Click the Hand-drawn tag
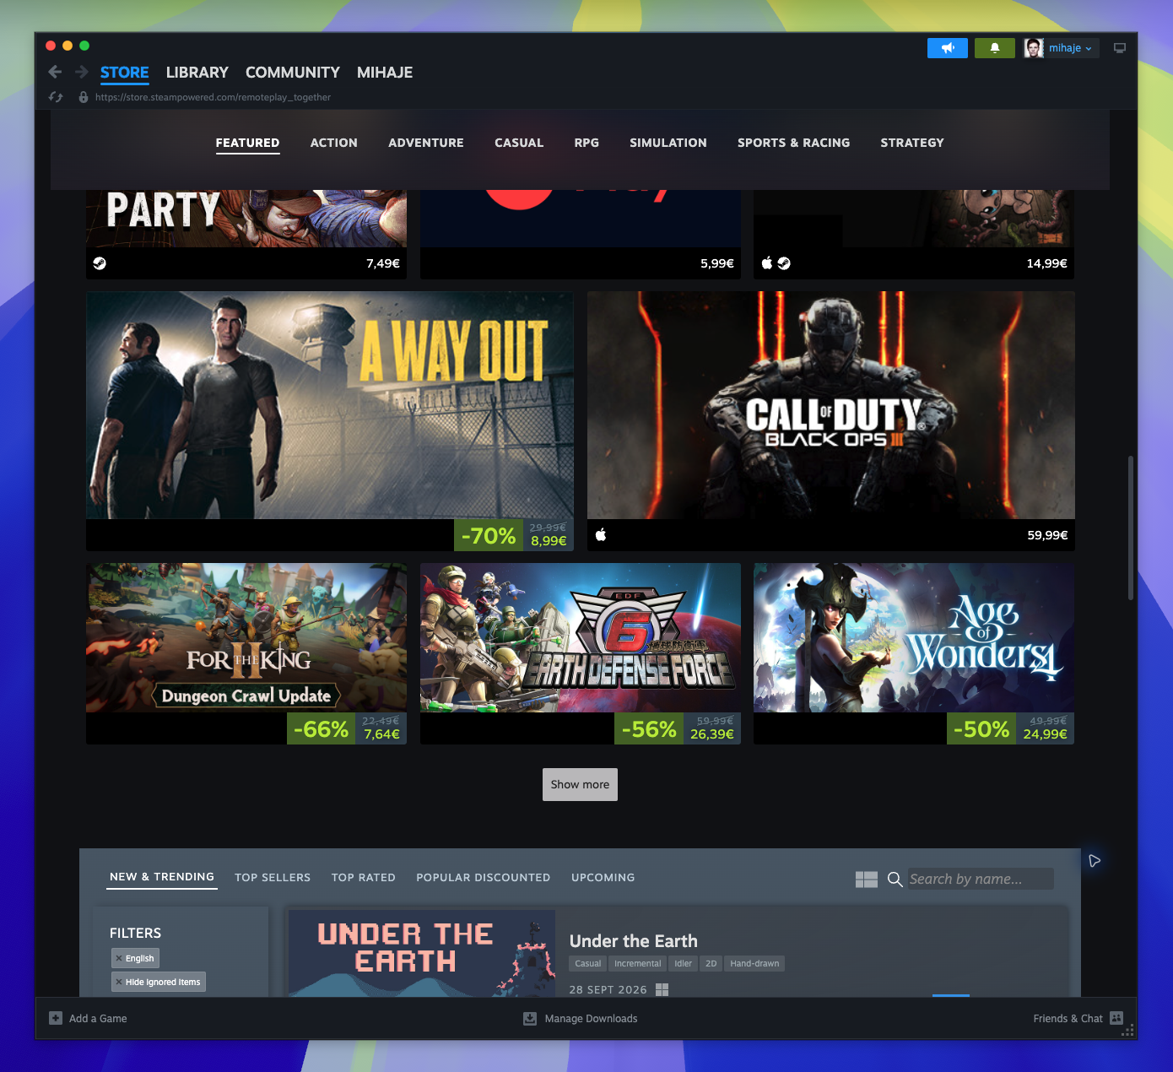This screenshot has width=1173, height=1072. tap(754, 963)
